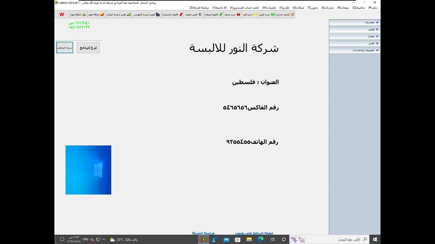Open the مراسلة الشركة link at the bottom
The height and width of the screenshot is (244, 435).
[x=203, y=233]
